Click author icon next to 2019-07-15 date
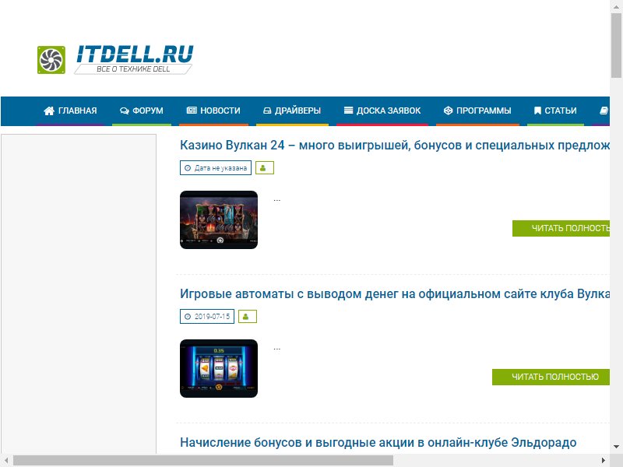Image resolution: width=623 pixels, height=467 pixels. [247, 317]
